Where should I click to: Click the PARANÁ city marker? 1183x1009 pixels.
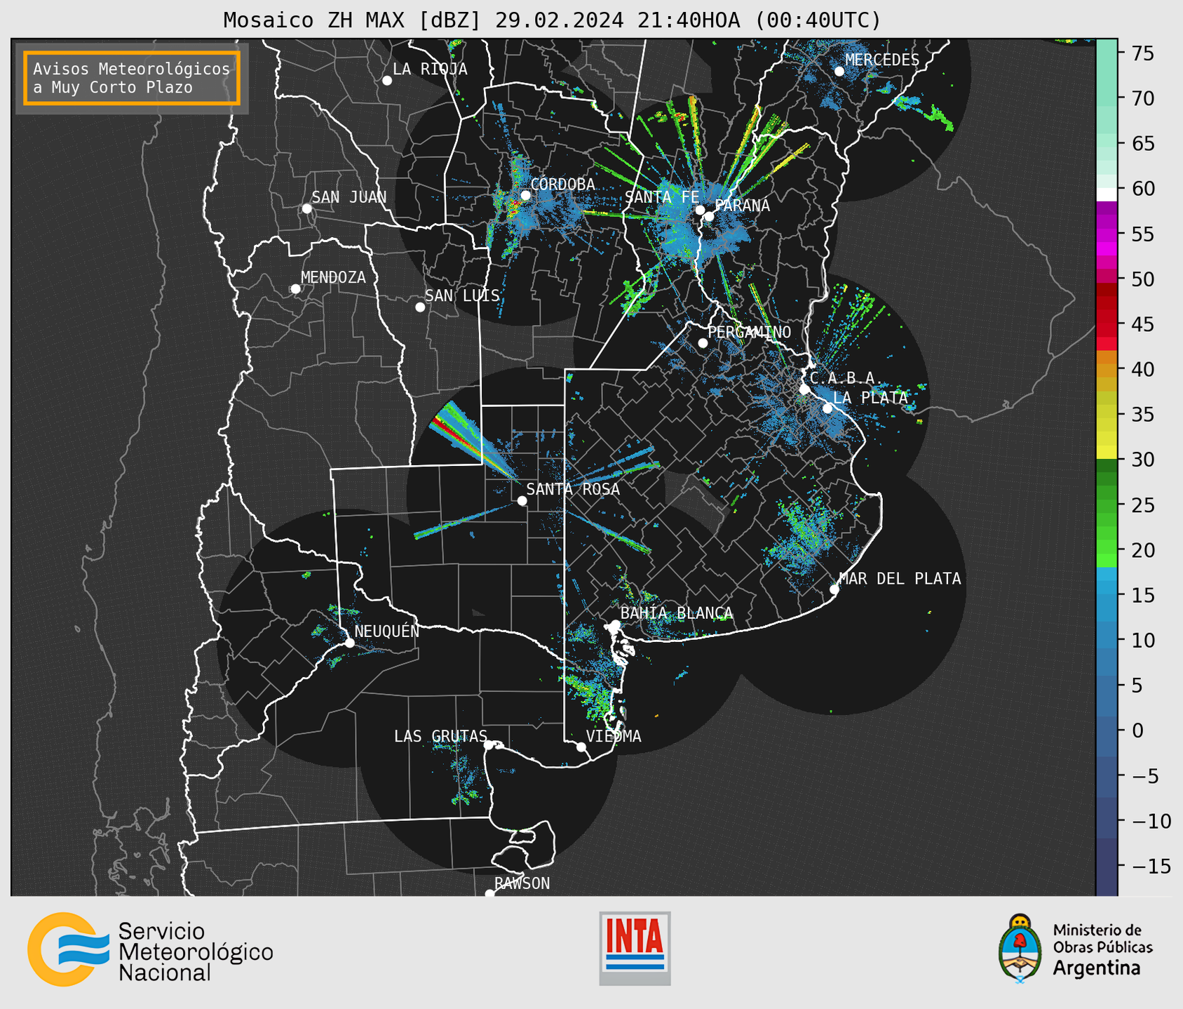pyautogui.click(x=709, y=216)
